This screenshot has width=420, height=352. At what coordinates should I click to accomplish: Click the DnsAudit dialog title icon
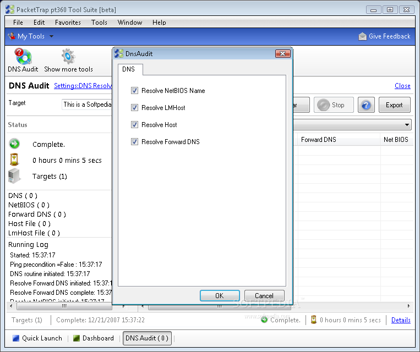(x=119, y=53)
